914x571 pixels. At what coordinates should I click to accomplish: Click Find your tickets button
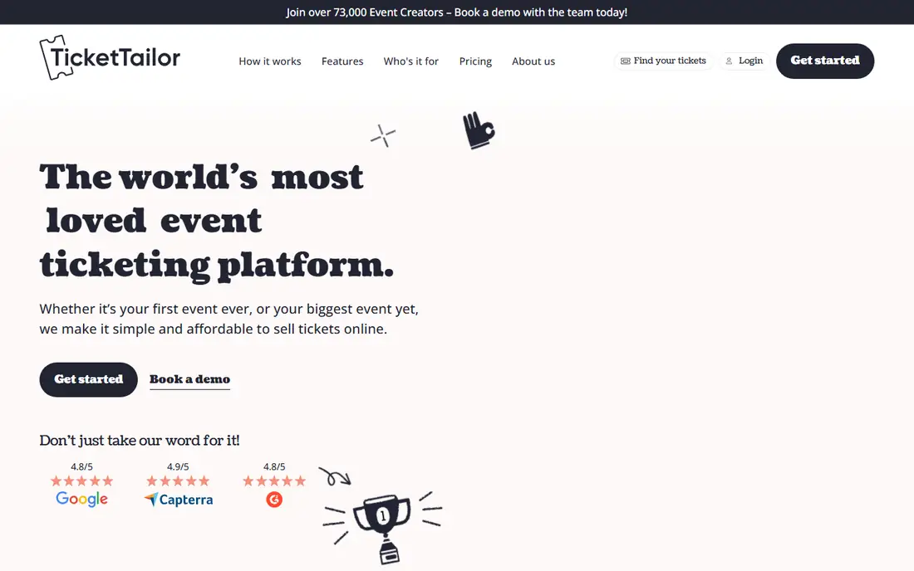coord(663,61)
